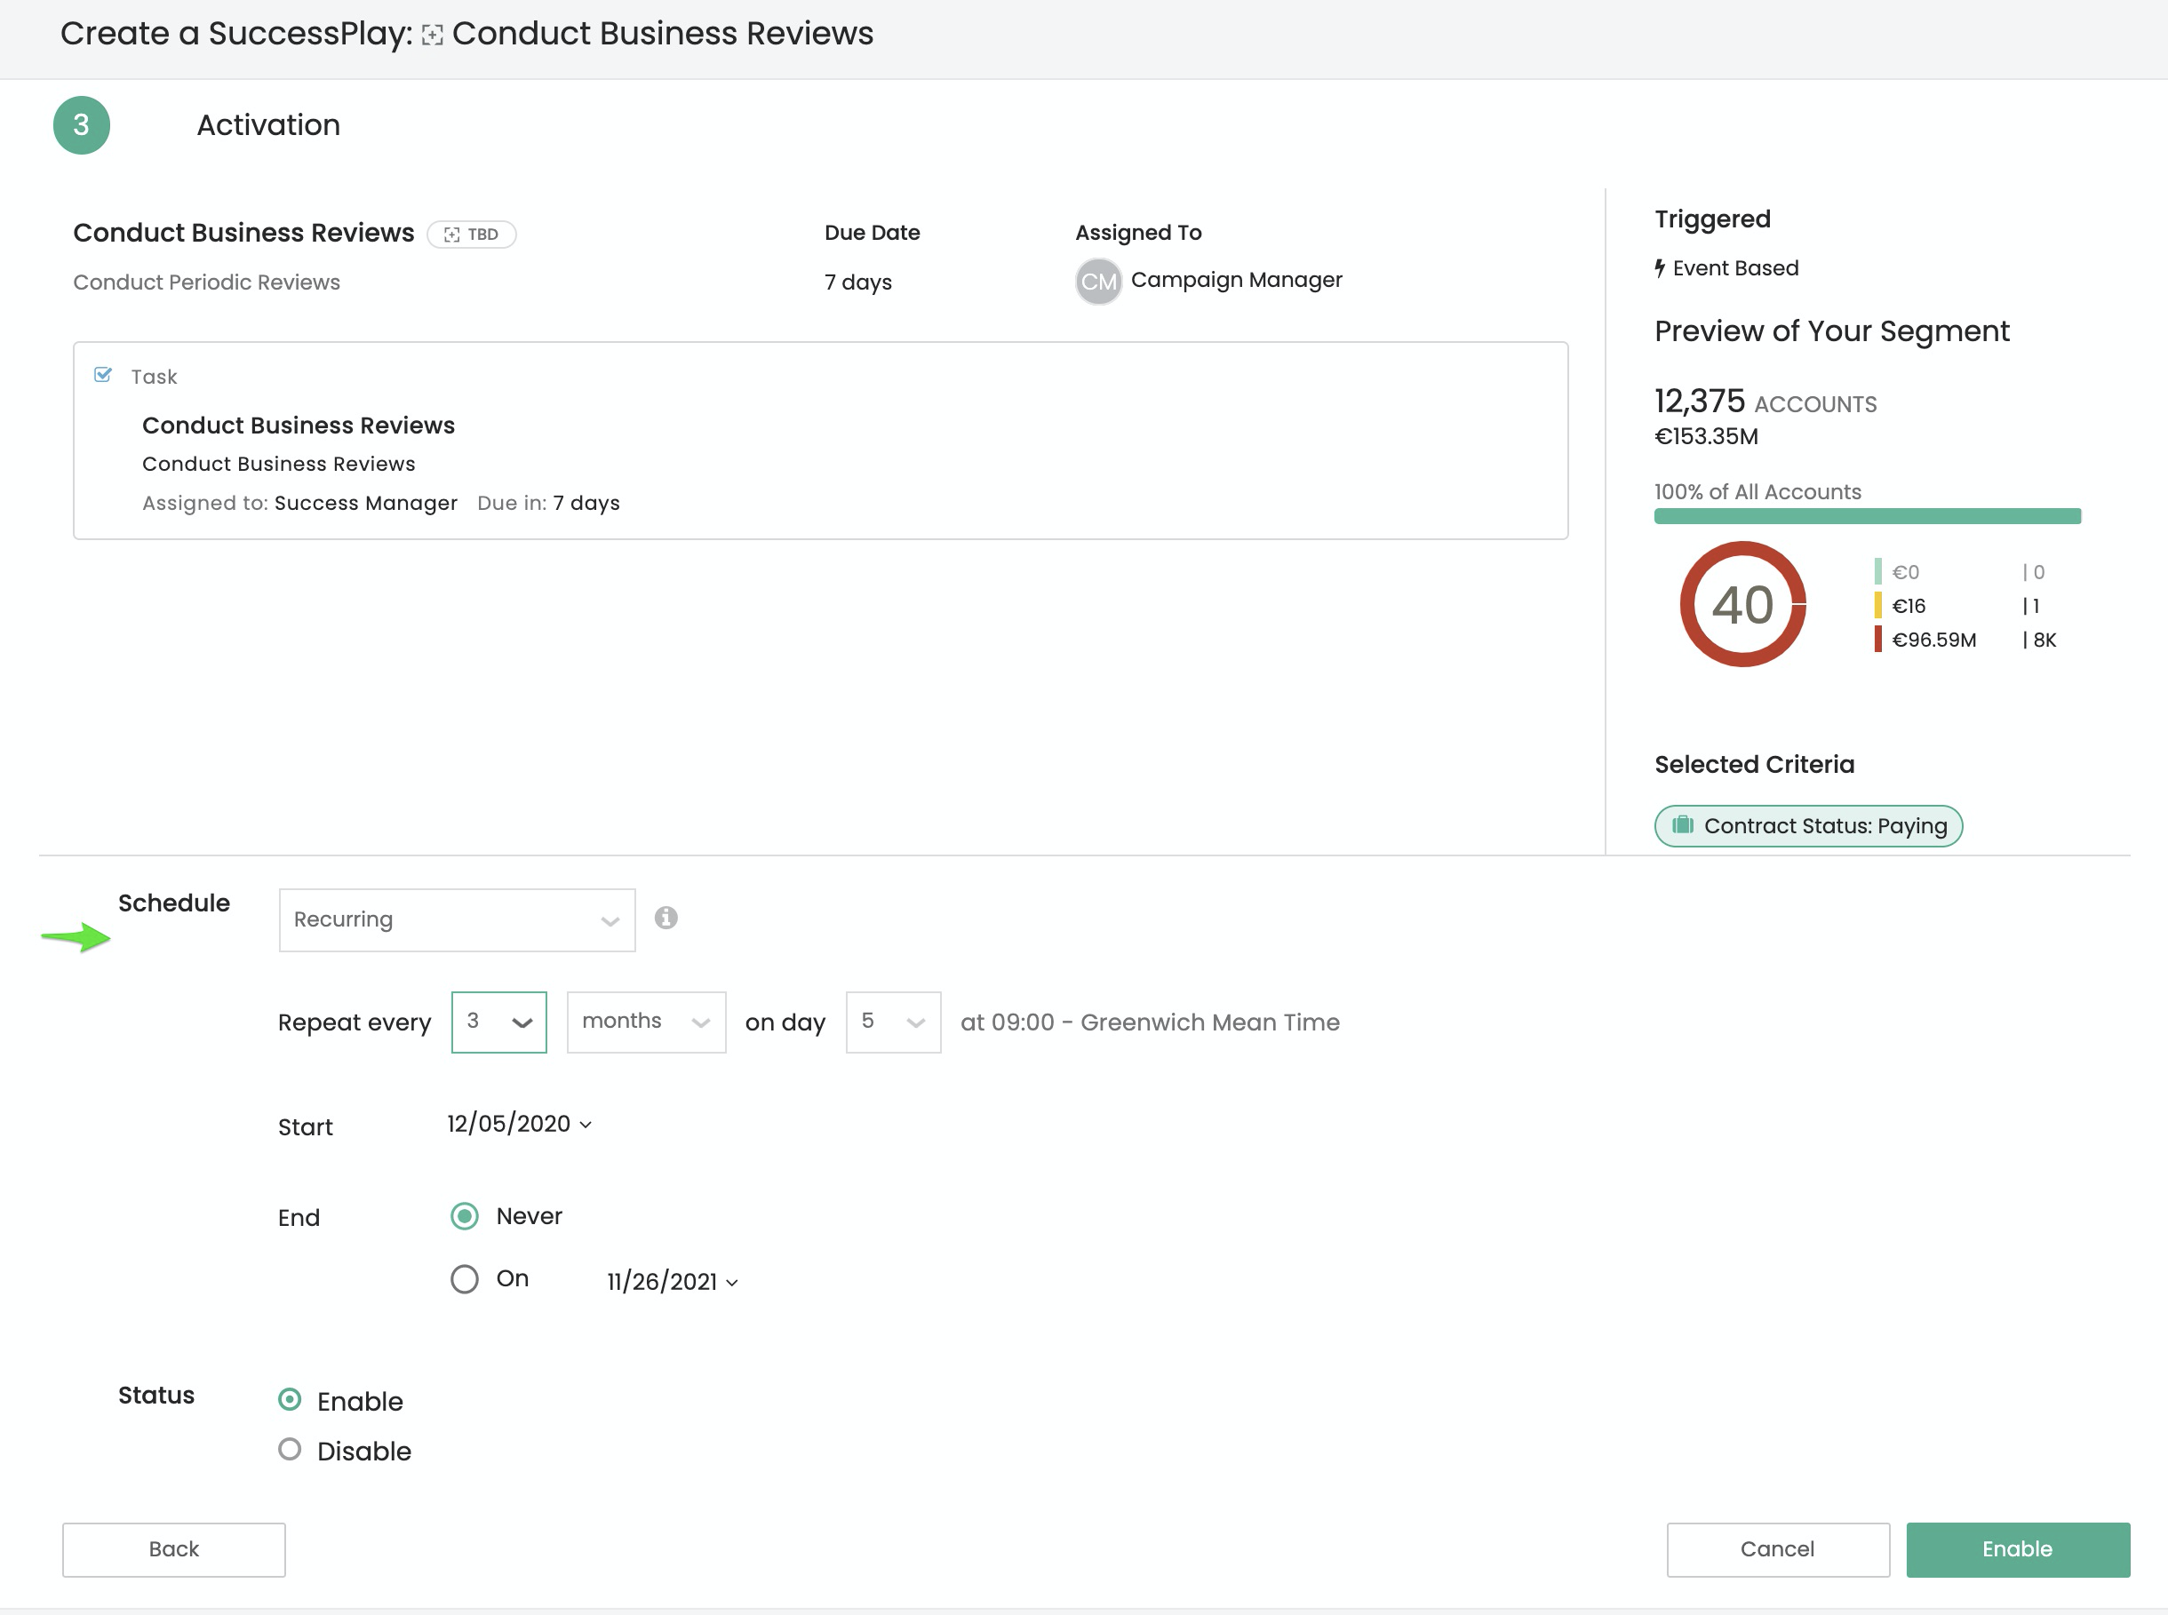Click the step 3 Activation circle
Image resolution: width=2168 pixels, height=1615 pixels.
pyautogui.click(x=81, y=125)
